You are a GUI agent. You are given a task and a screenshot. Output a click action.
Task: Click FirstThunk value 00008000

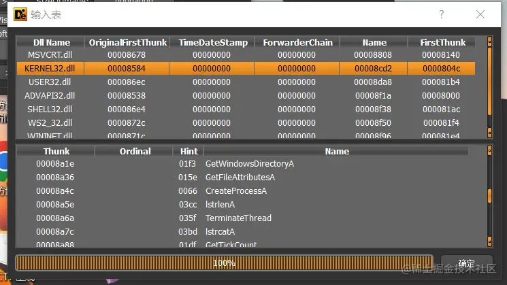click(x=441, y=96)
